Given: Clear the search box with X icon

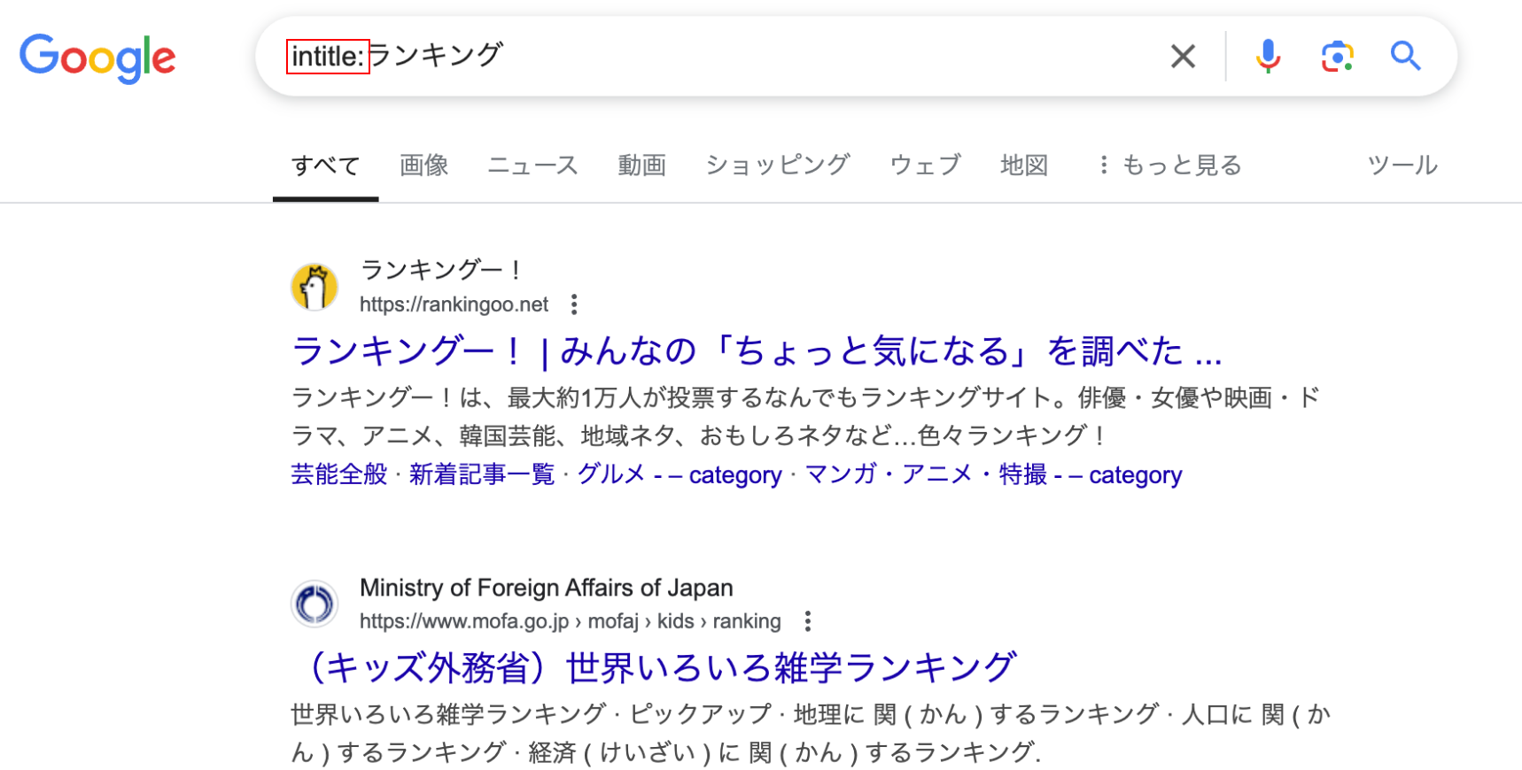Looking at the screenshot, I should click(x=1183, y=57).
